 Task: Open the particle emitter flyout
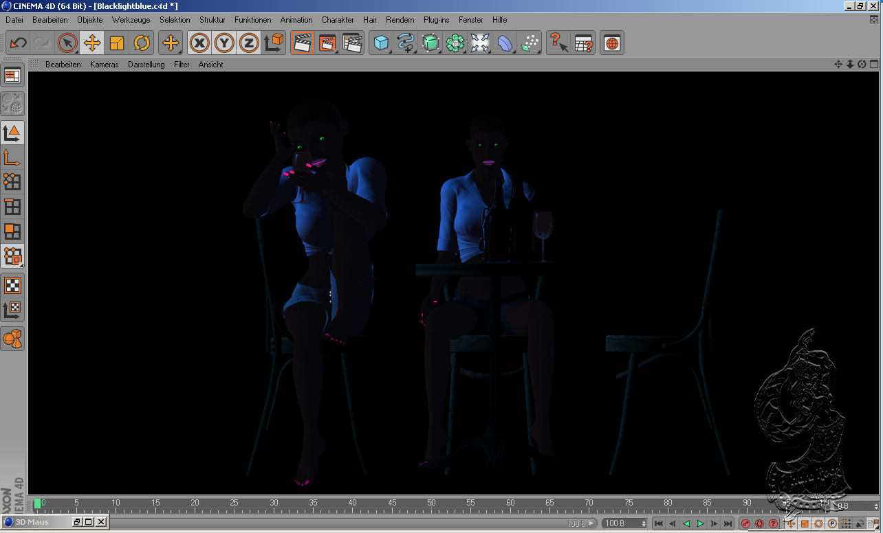point(530,43)
